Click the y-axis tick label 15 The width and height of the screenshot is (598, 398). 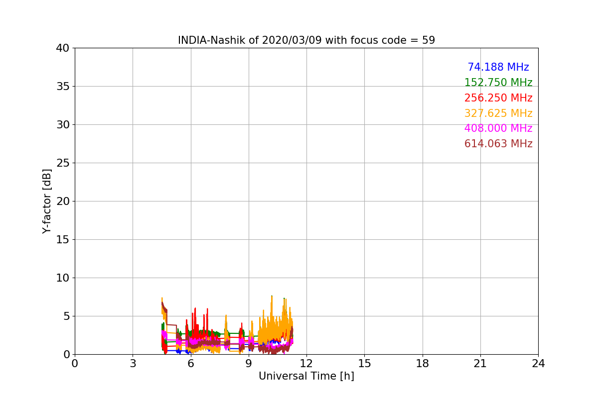click(63, 240)
